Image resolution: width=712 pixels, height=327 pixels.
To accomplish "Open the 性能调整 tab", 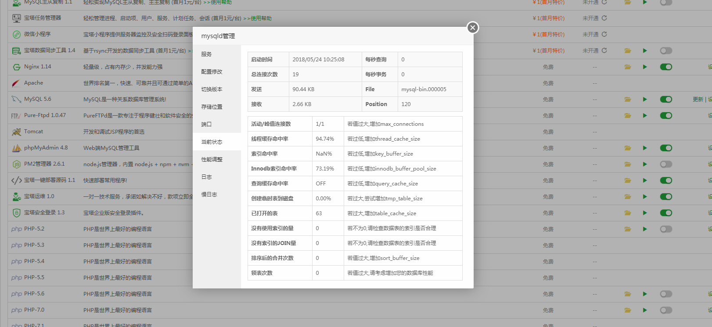I will [217, 159].
